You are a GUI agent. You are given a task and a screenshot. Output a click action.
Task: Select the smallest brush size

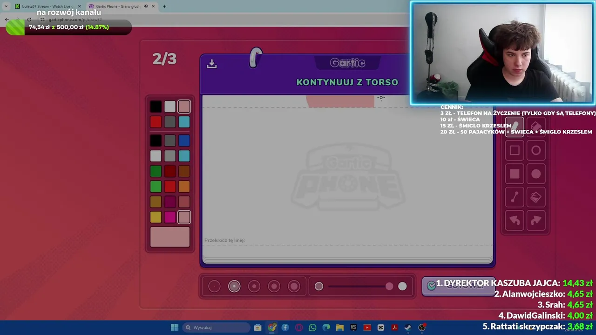click(214, 286)
